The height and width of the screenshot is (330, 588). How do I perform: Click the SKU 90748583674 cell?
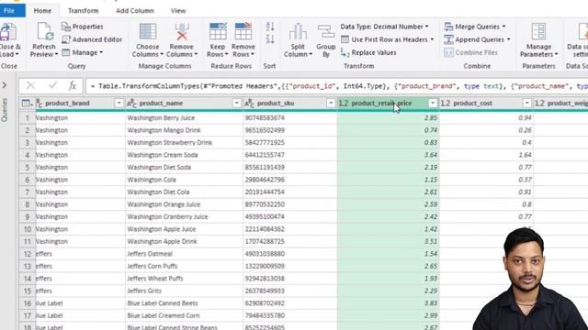point(290,118)
